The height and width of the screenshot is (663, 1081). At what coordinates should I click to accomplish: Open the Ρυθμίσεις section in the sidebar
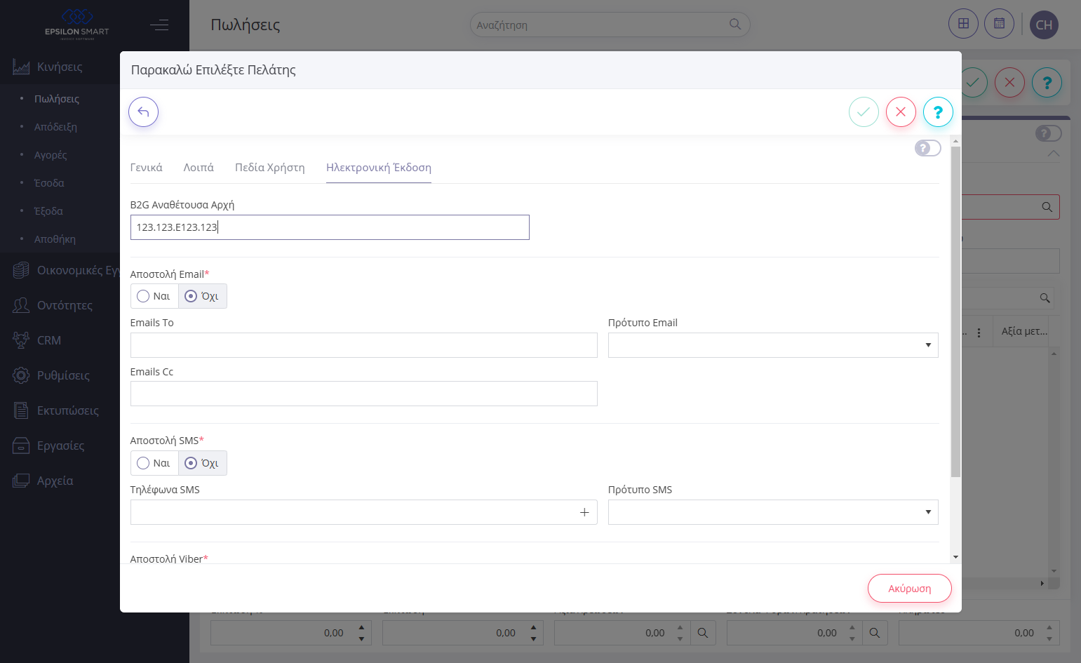63,375
